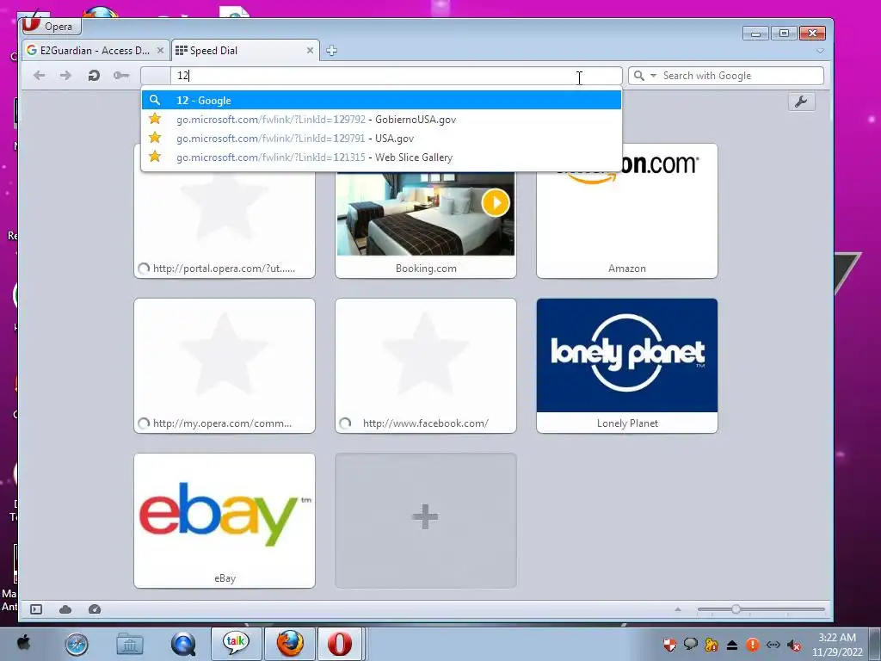The height and width of the screenshot is (661, 881).
Task: Close the Speed Dial tab
Action: [x=310, y=51]
